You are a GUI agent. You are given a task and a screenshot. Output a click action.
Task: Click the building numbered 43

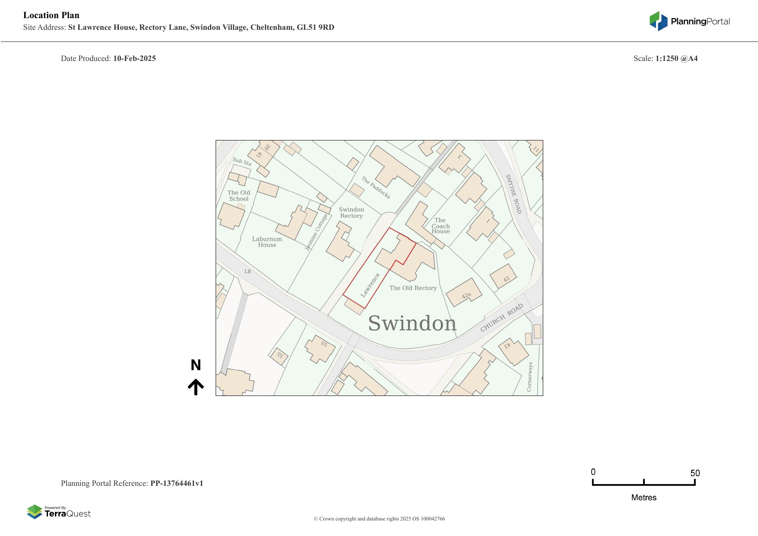513,350
